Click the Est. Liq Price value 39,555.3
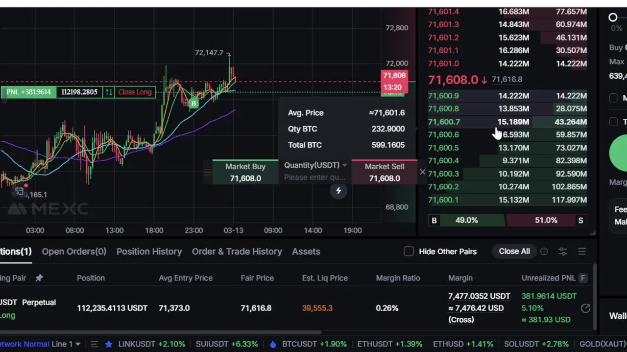 click(317, 308)
